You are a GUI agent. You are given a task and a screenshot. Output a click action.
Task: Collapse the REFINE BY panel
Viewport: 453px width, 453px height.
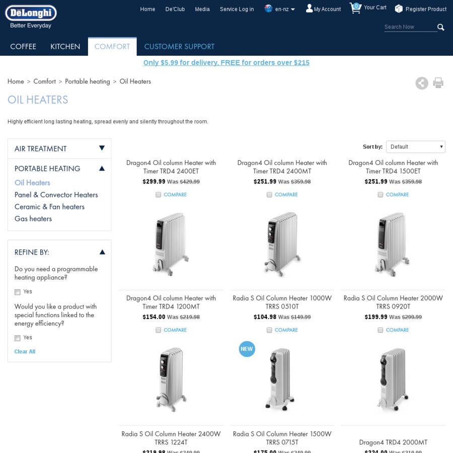tap(102, 252)
